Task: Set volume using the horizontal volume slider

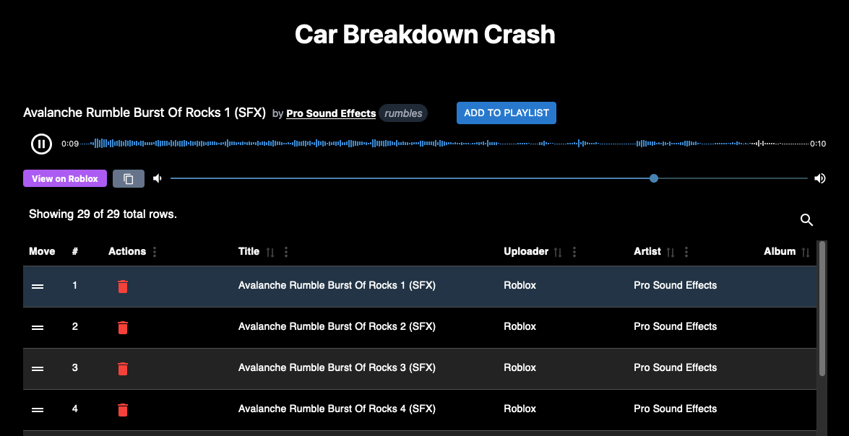Action: [653, 178]
